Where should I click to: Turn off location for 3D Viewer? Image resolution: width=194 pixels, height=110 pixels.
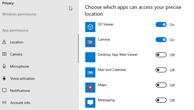[161, 24]
